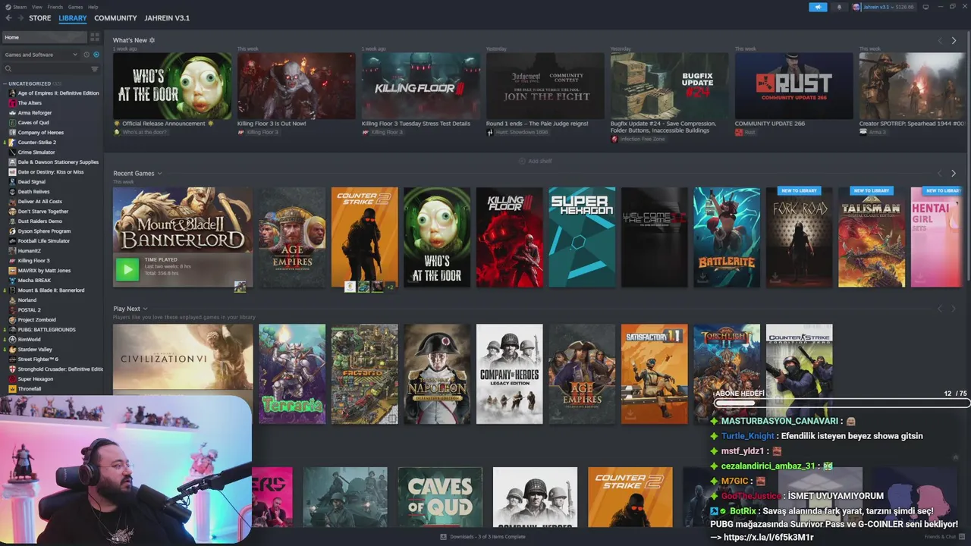Toggle sort by recent activity clock

pyautogui.click(x=86, y=55)
